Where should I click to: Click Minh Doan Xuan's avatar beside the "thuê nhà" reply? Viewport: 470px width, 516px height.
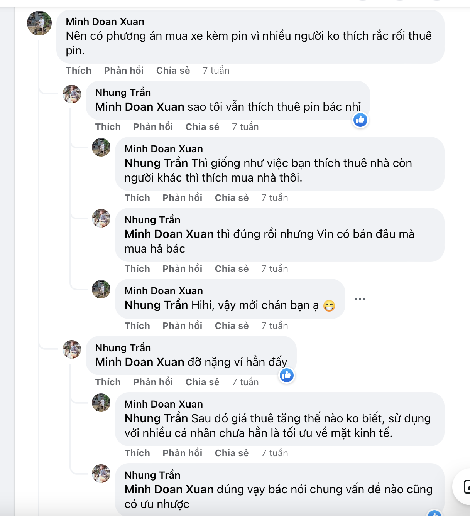[101, 148]
